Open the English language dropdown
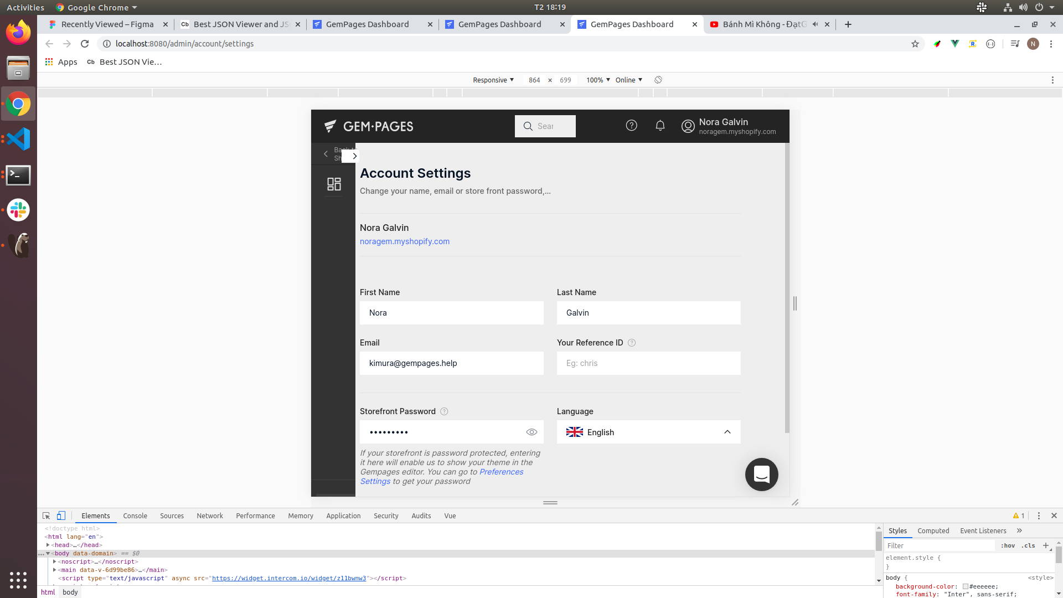1063x598 pixels. [648, 432]
